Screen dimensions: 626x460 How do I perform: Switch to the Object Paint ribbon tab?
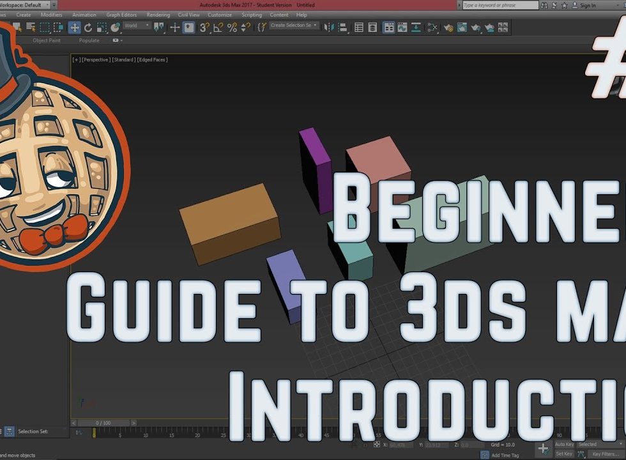pos(47,40)
